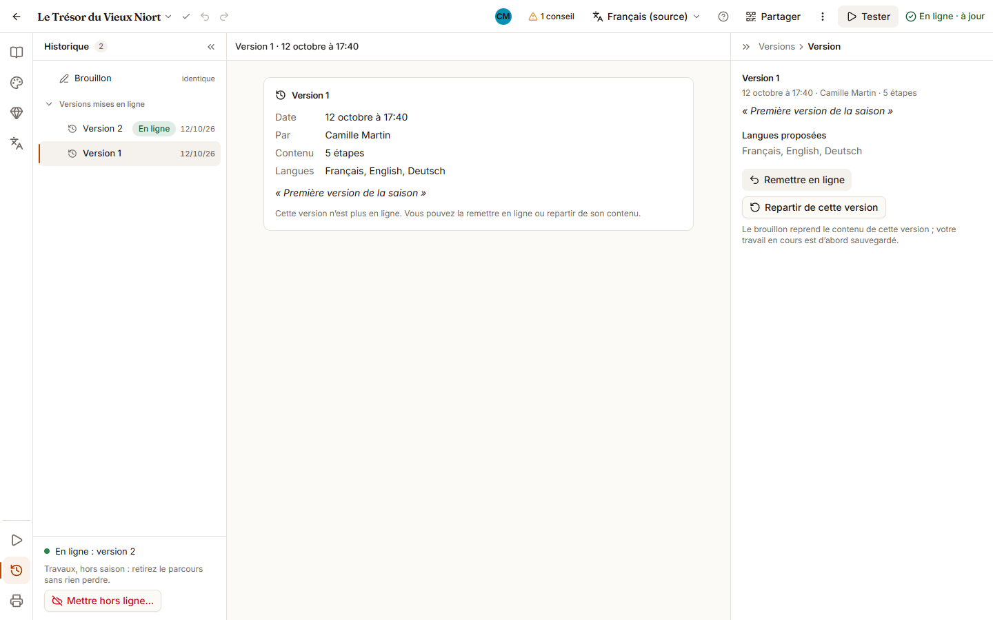Click Repartir de cette version button

point(814,207)
